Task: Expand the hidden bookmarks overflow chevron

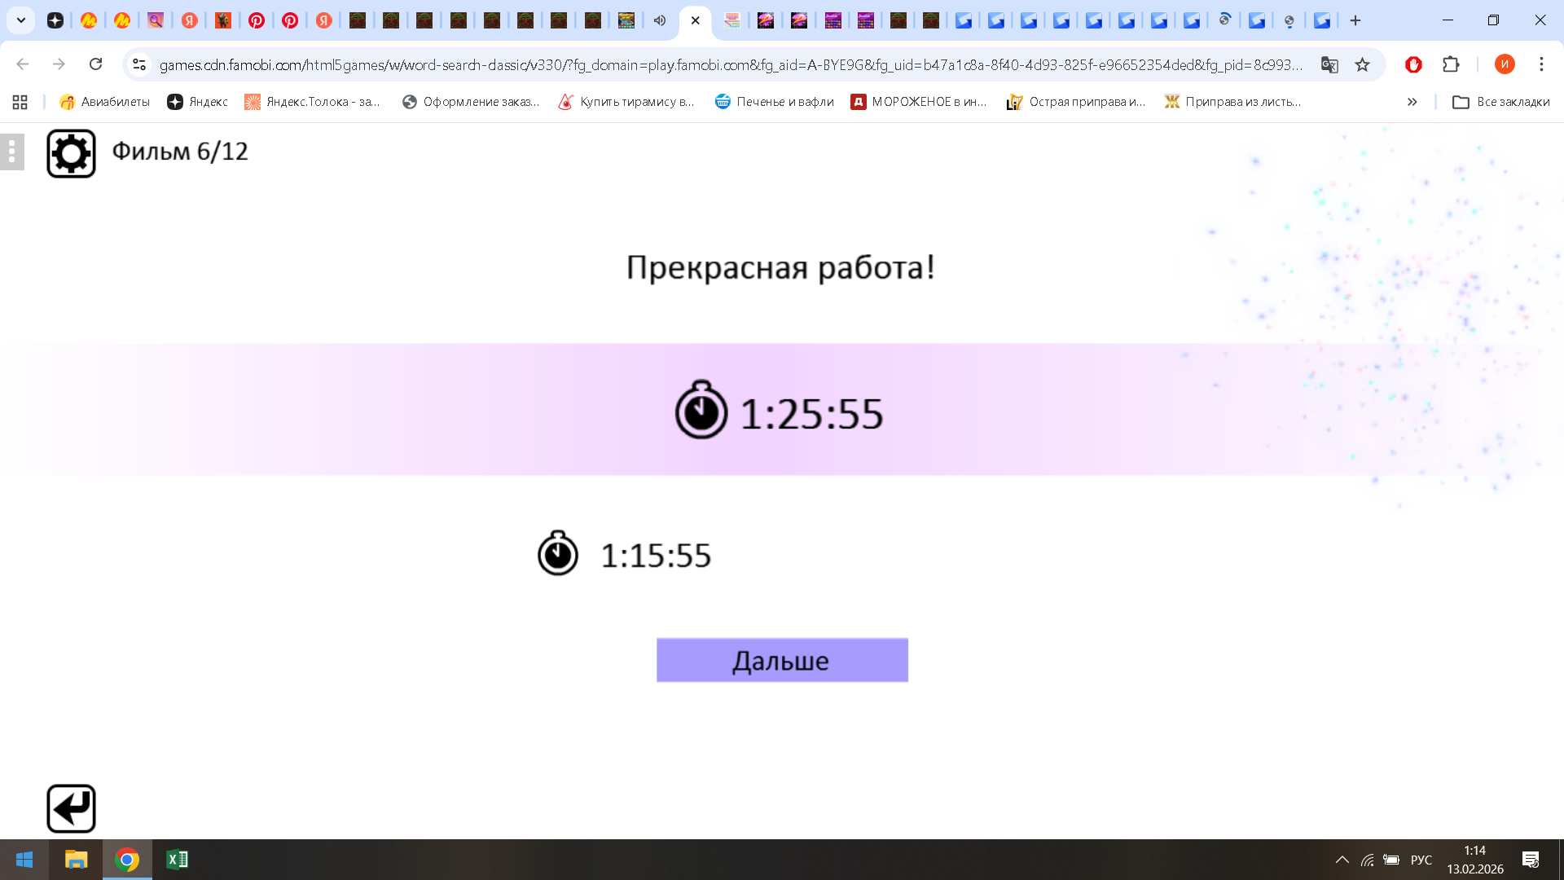Action: pos(1412,102)
